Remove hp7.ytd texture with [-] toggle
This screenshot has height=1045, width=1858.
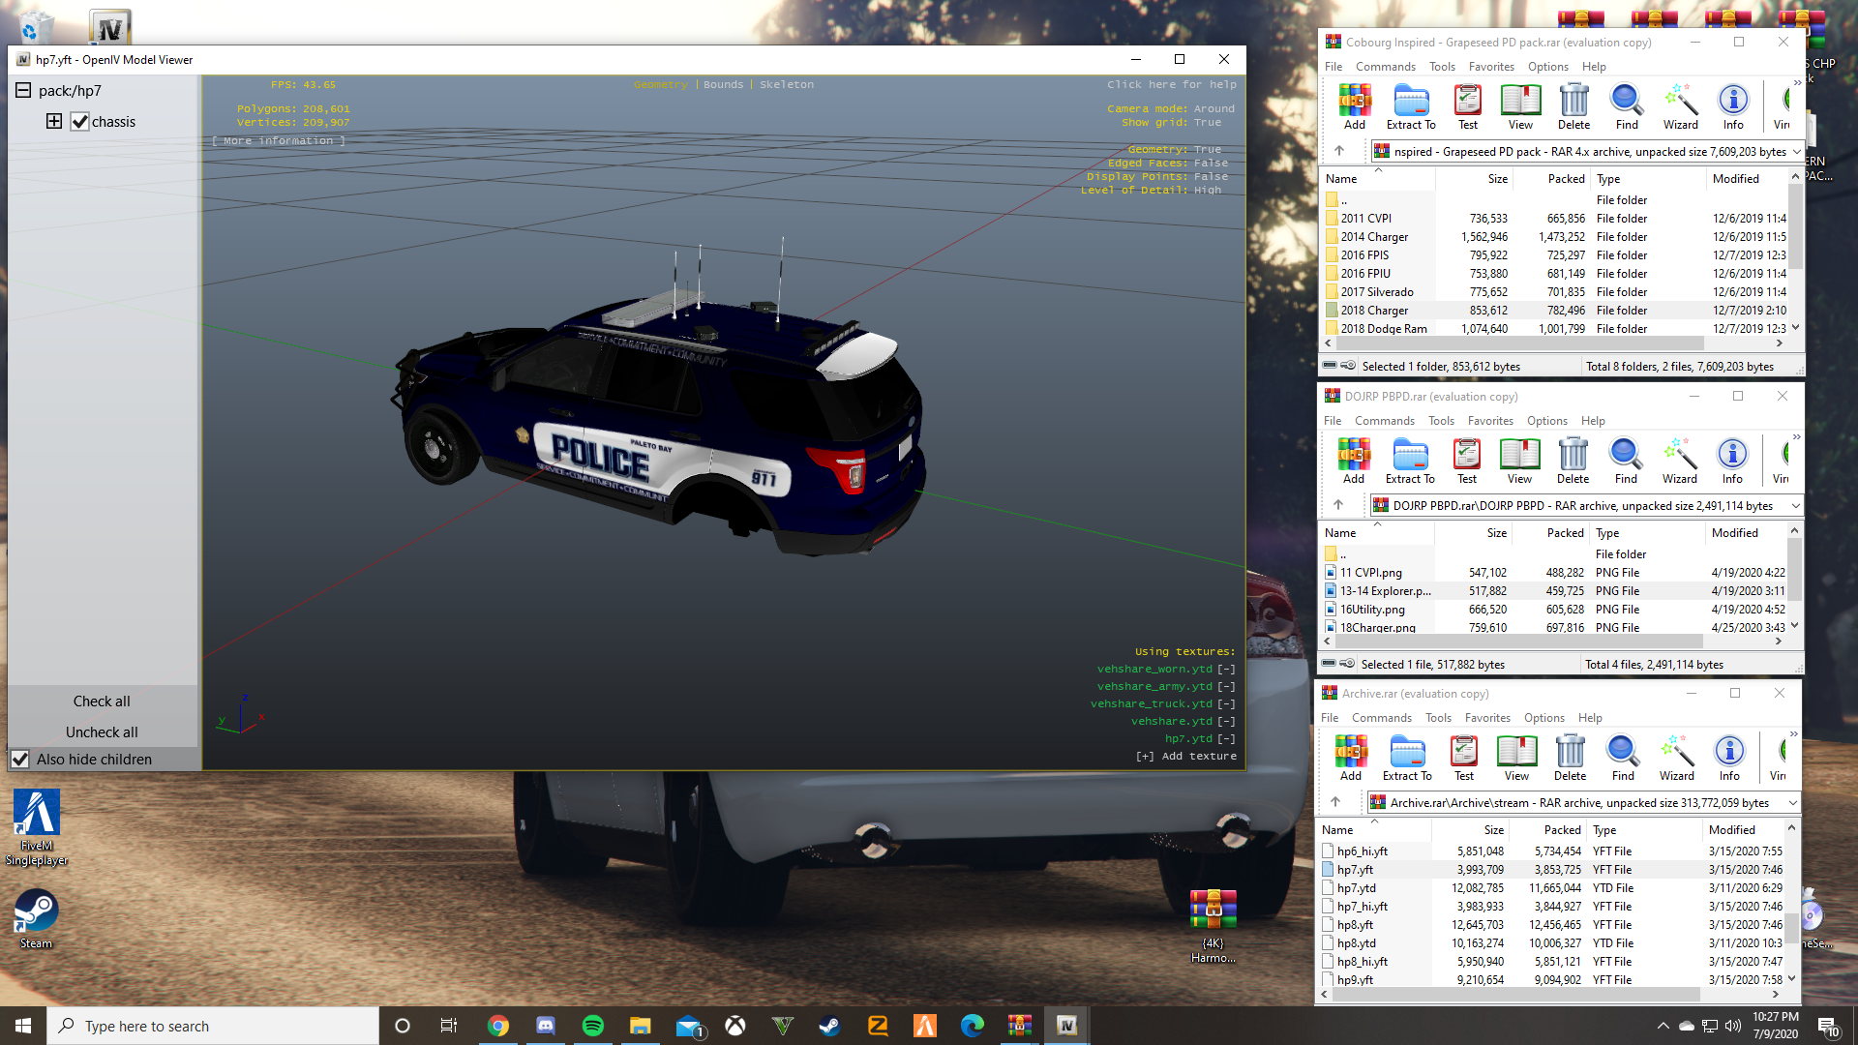click(x=1226, y=739)
